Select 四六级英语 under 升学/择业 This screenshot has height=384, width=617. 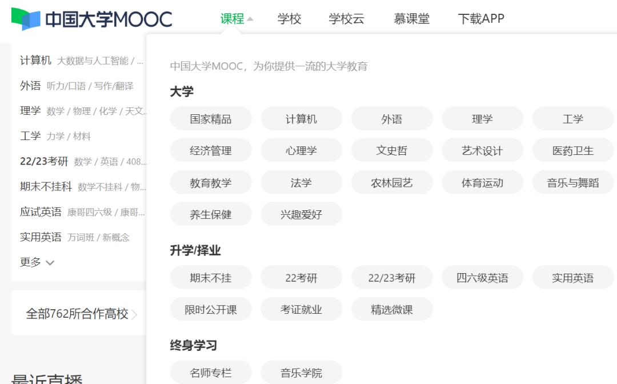[483, 277]
